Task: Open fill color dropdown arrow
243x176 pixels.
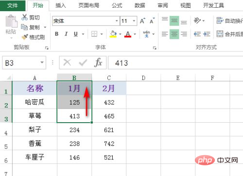Action: (120, 34)
